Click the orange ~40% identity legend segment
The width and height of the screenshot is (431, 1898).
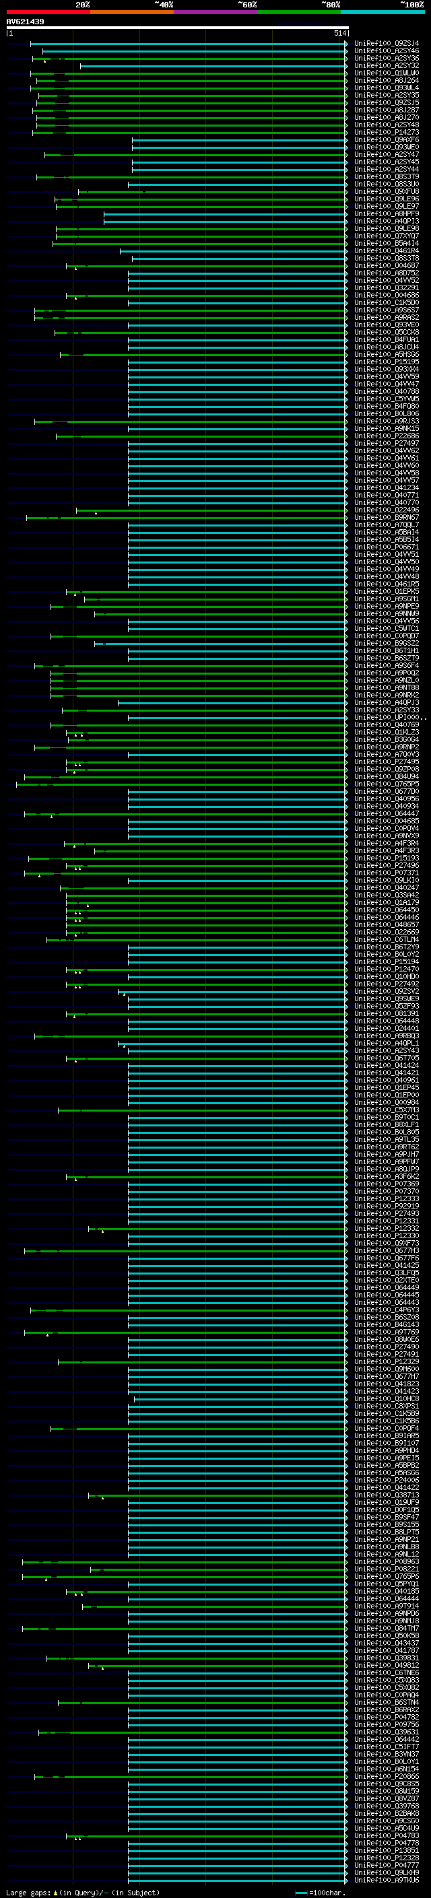pyautogui.click(x=132, y=12)
